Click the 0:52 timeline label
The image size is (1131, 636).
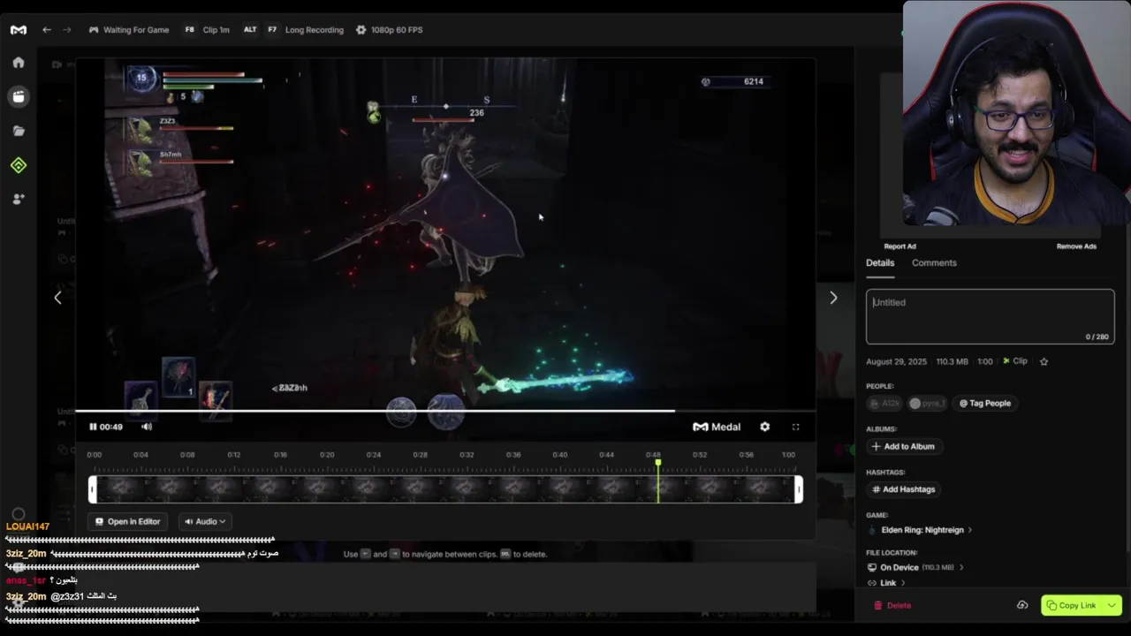tap(700, 455)
